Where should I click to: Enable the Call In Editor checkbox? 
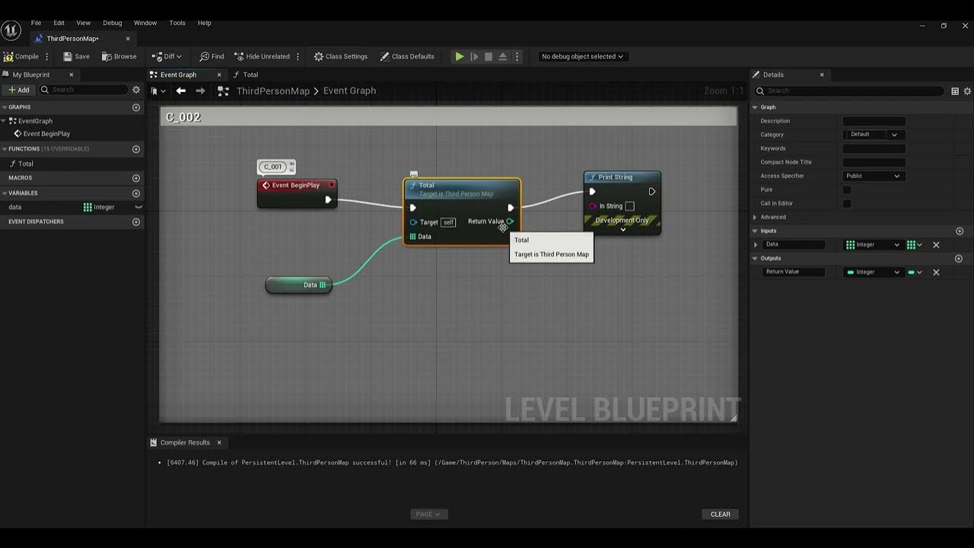pyautogui.click(x=847, y=203)
